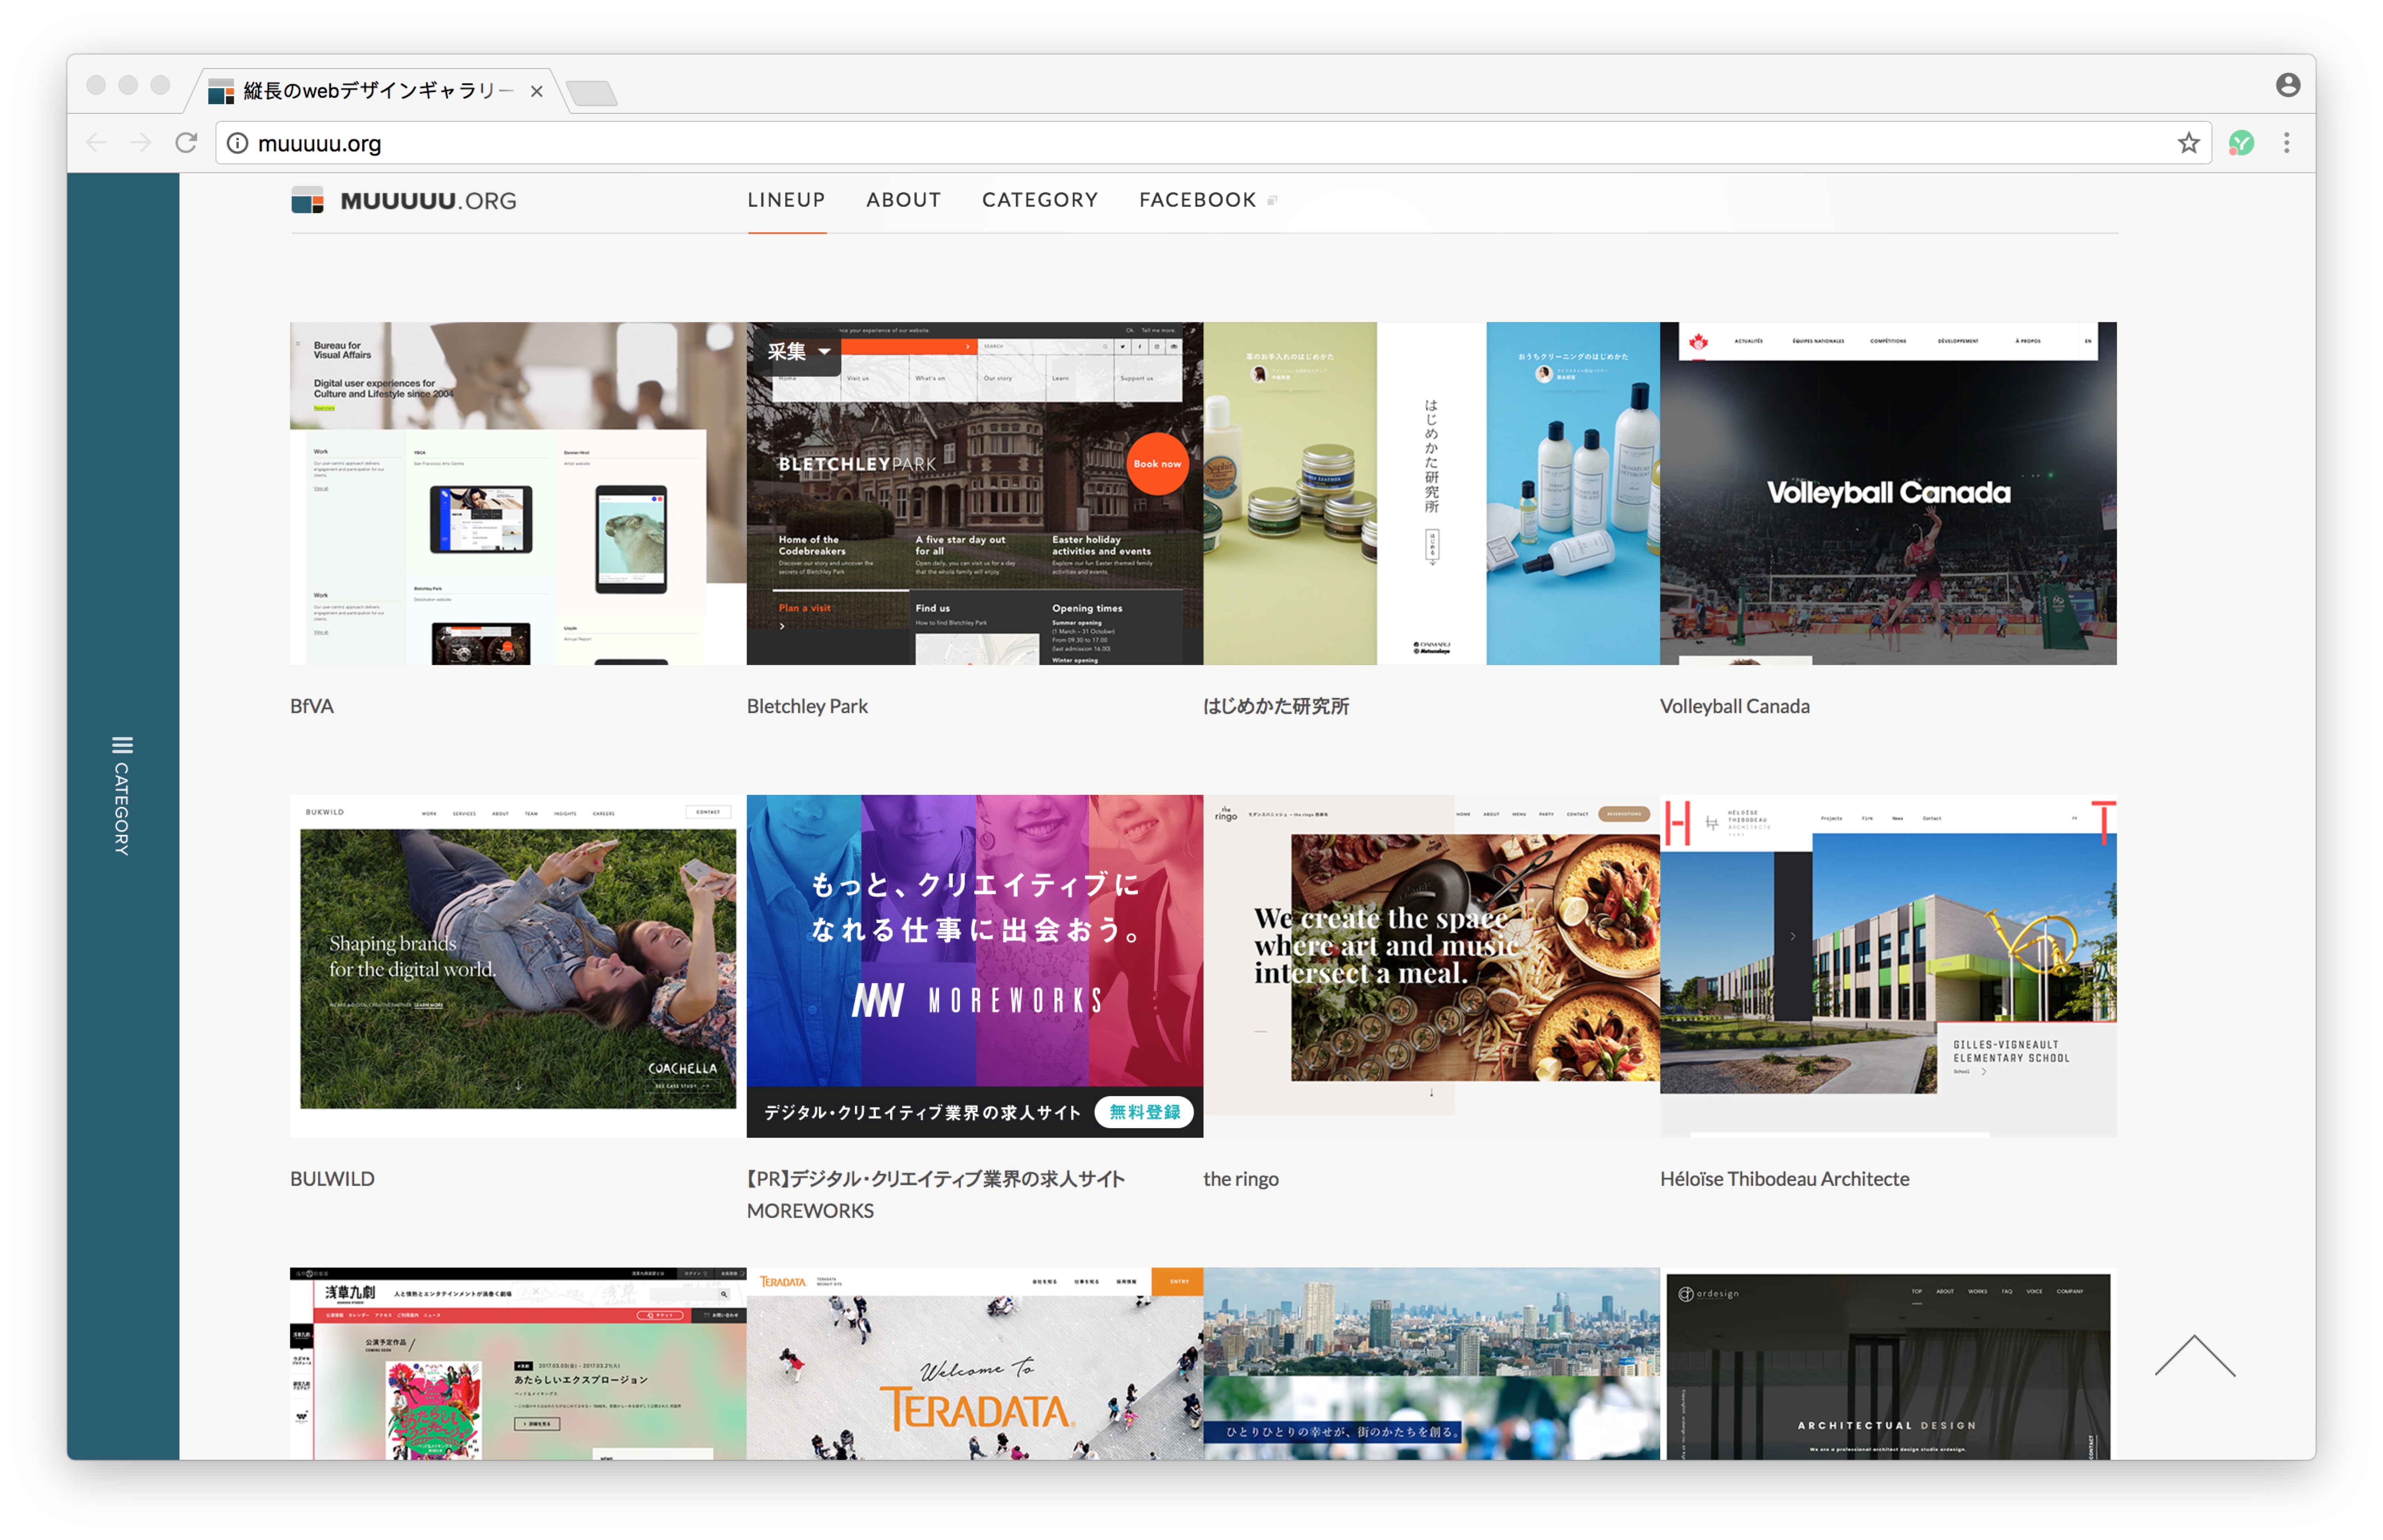Open the Bletchley Park site thumbnail
2383x1540 pixels.
pos(975,493)
